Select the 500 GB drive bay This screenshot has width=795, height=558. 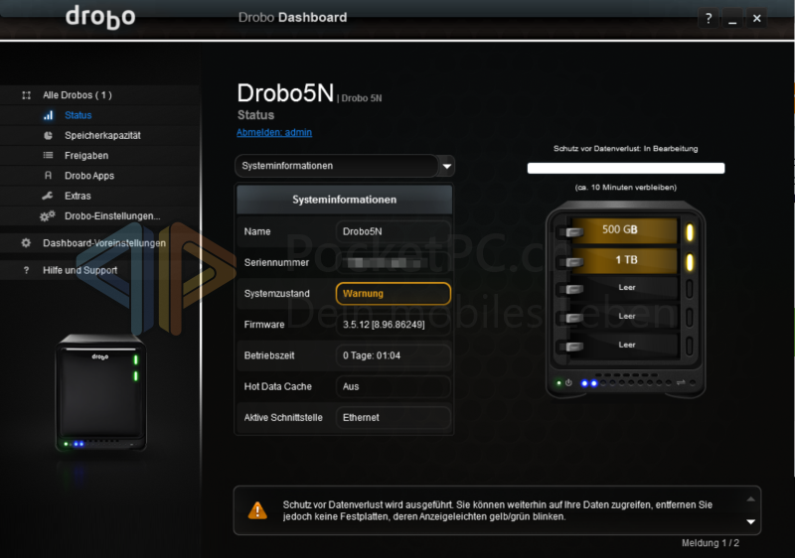click(x=624, y=230)
